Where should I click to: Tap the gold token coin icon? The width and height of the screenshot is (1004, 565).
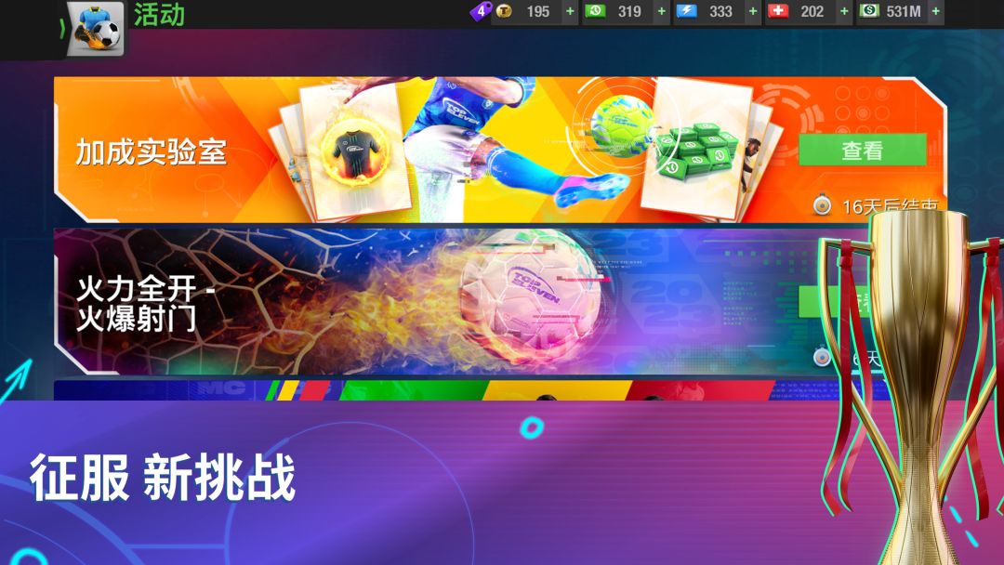505,11
